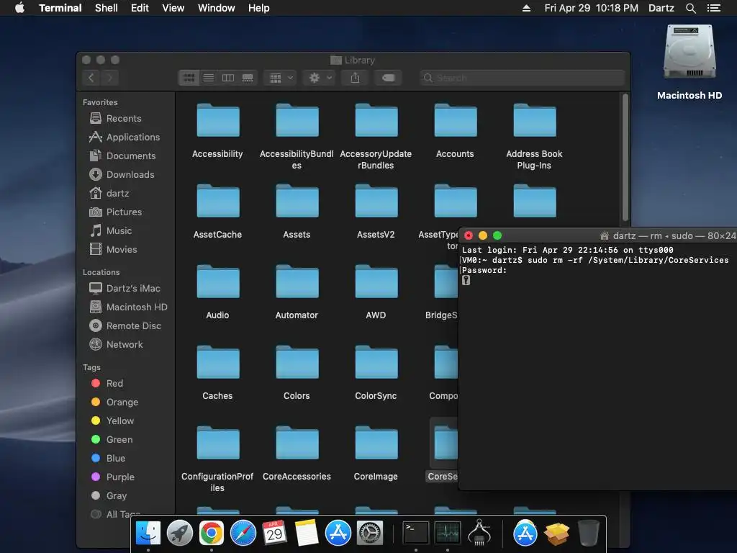The image size is (737, 553).
Task: Open Documents in Finder sidebar
Action: click(x=122, y=156)
